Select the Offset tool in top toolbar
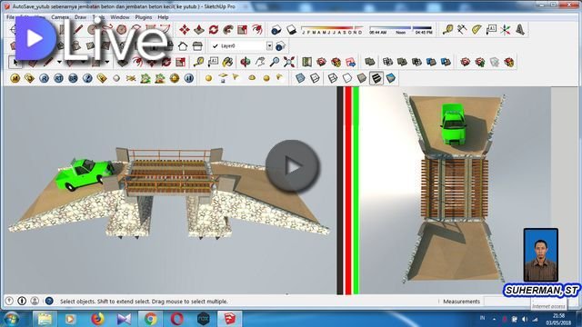This screenshot has width=582, height=327. pyautogui.click(x=256, y=30)
